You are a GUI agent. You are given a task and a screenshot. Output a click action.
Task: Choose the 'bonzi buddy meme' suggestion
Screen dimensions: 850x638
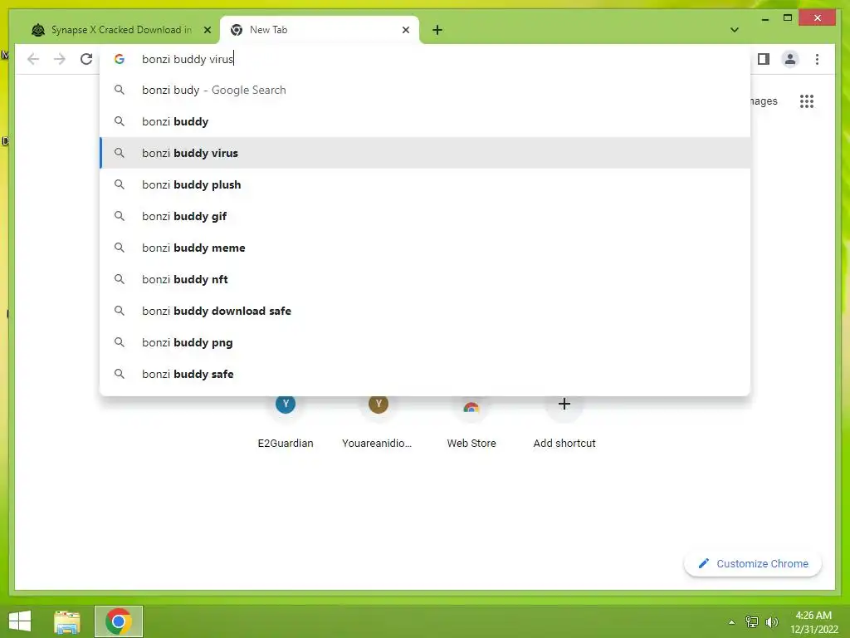pyautogui.click(x=425, y=248)
